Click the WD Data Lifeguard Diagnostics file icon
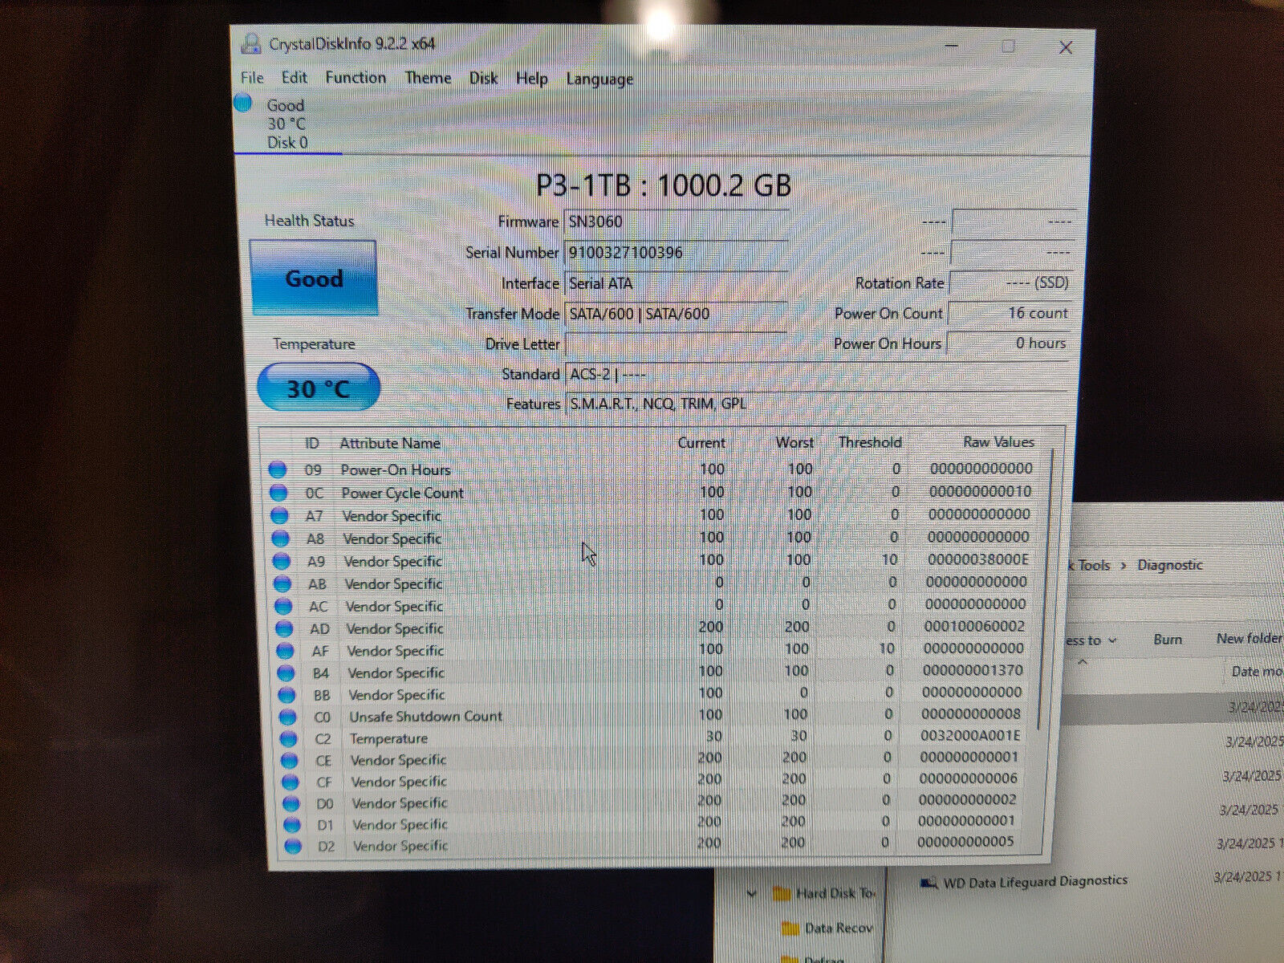Screen dimensions: 1284x963 (x=929, y=884)
